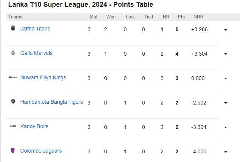This screenshot has width=240, height=162.
Task: Click the Kandy Bolts team logo
Action: [x=13, y=126]
